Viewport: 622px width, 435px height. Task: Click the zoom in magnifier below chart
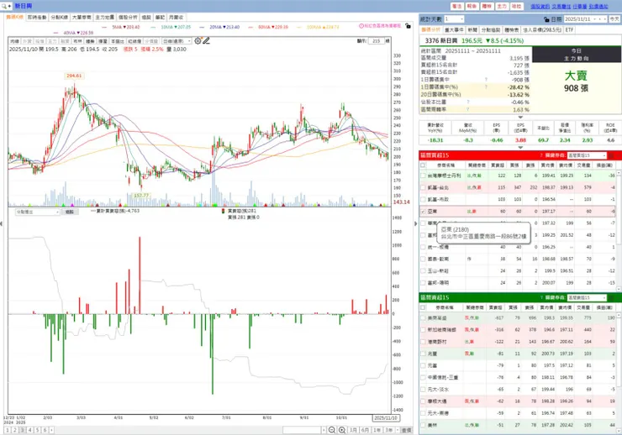tap(342, 430)
